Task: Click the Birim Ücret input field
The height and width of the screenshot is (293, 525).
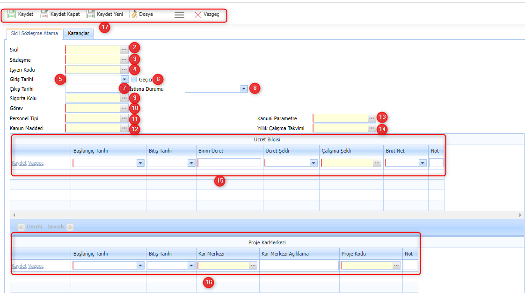Action: 229,163
